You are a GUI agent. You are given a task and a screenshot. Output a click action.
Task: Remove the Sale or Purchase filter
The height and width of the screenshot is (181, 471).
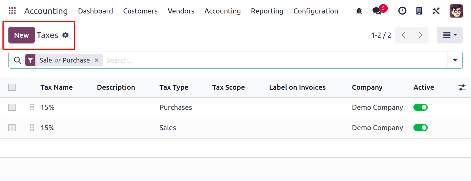[97, 60]
